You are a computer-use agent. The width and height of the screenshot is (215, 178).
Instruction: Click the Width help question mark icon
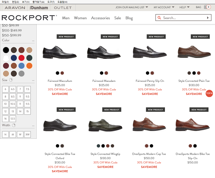tap(14, 125)
